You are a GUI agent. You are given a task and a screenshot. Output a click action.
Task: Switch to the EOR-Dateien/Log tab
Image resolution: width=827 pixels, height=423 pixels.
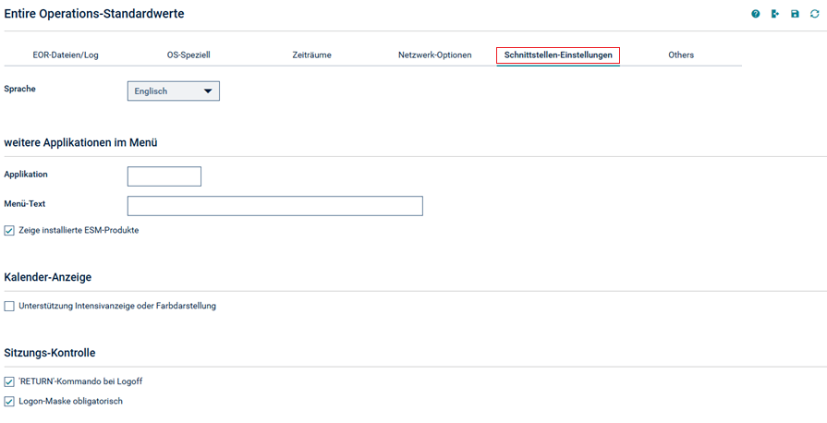coord(66,54)
